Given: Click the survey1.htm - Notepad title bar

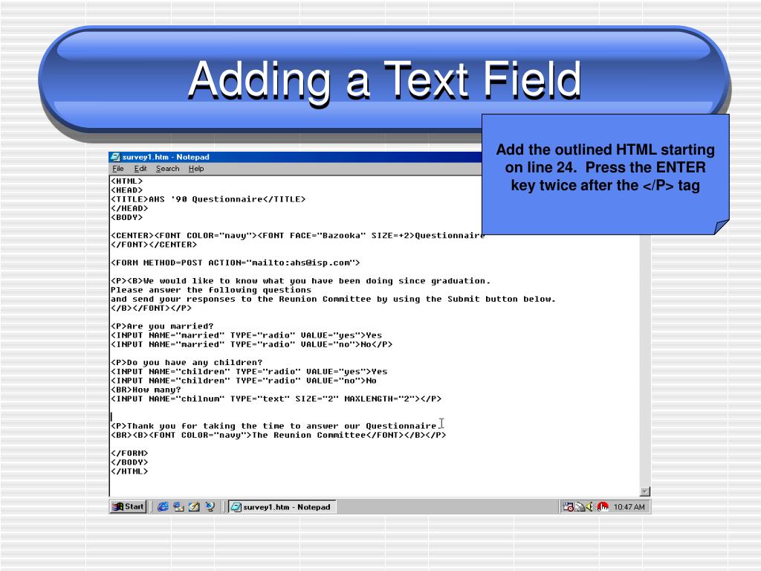Looking at the screenshot, I should (x=296, y=157).
